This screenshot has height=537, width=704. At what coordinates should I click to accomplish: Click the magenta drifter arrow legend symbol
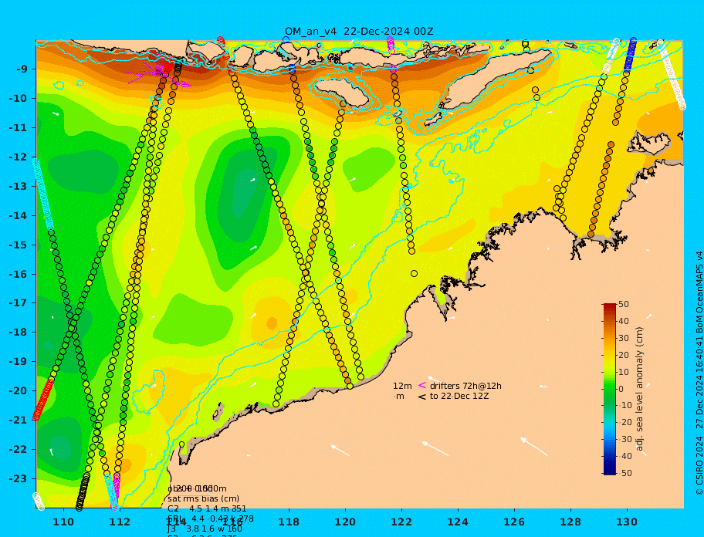[422, 385]
